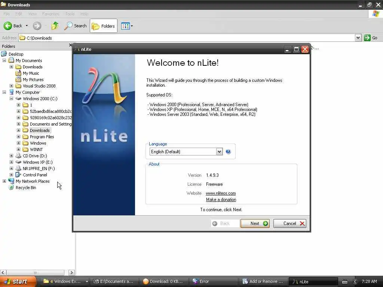Expand hidden tray icons chevron

pyautogui.click(x=355, y=282)
